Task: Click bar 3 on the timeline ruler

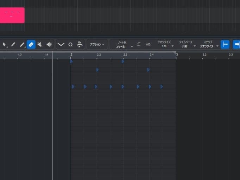Action: coord(177,54)
